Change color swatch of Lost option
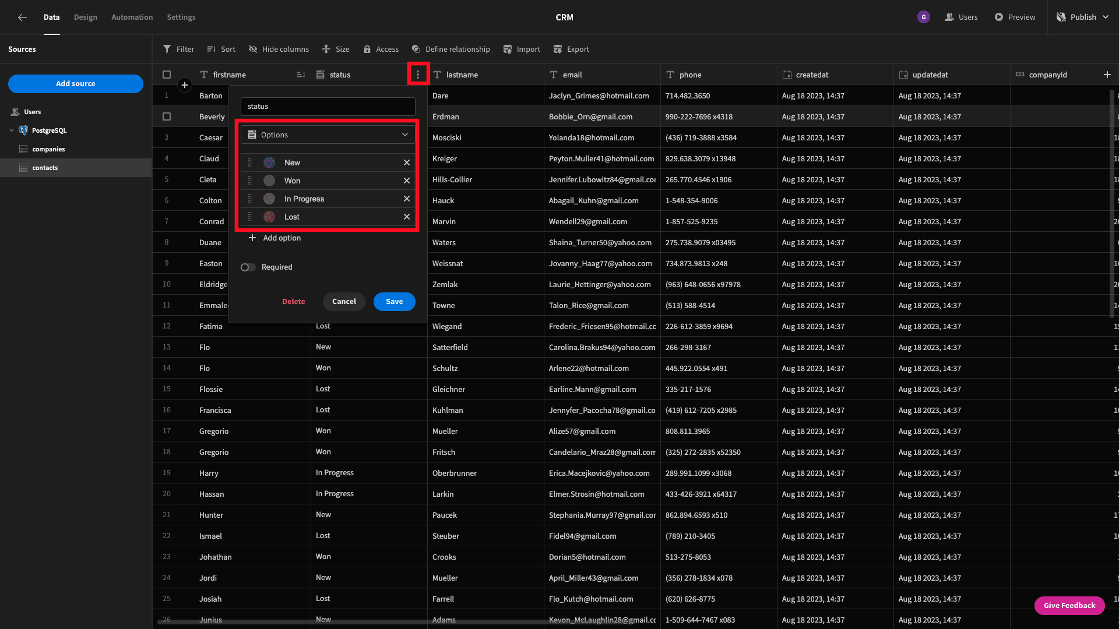This screenshot has width=1119, height=629. [x=269, y=217]
